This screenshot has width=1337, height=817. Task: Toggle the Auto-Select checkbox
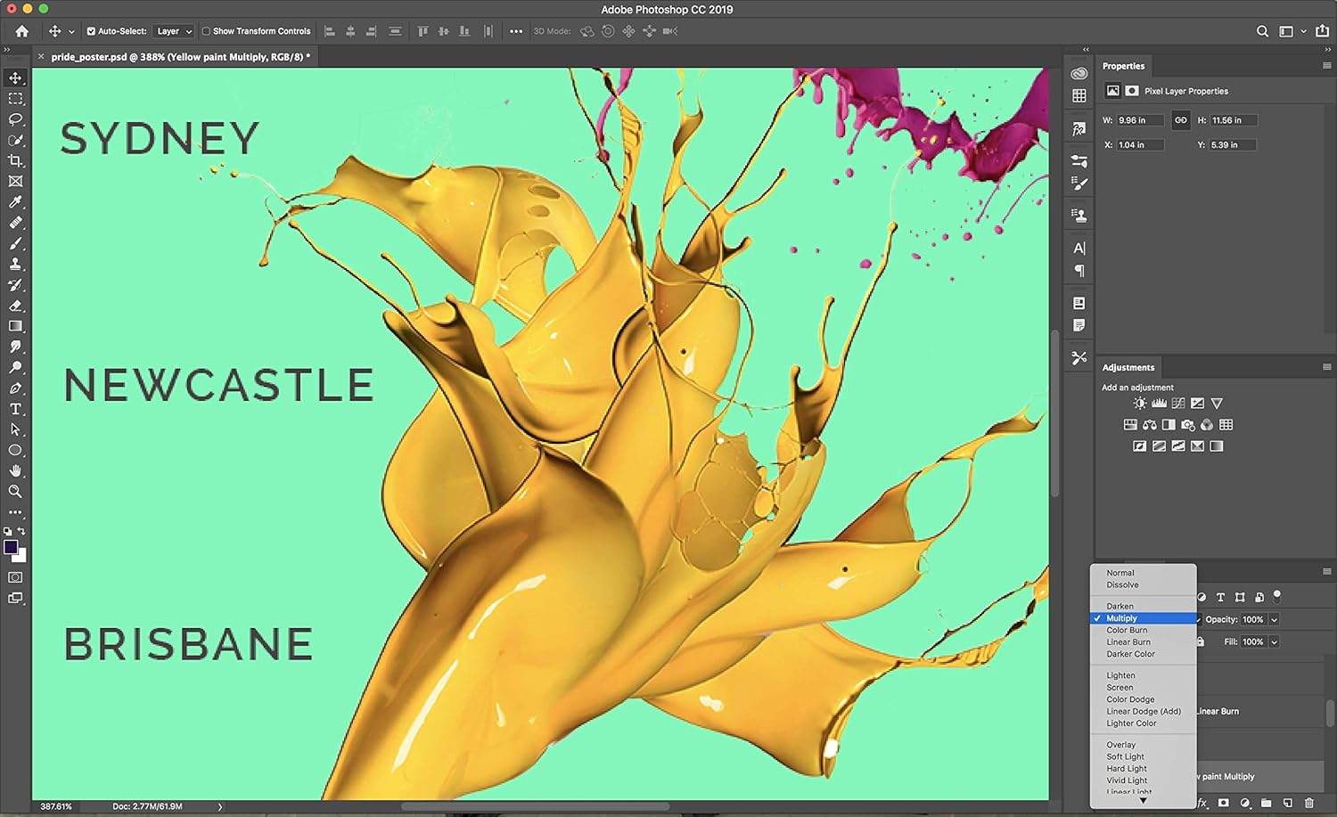pos(91,31)
